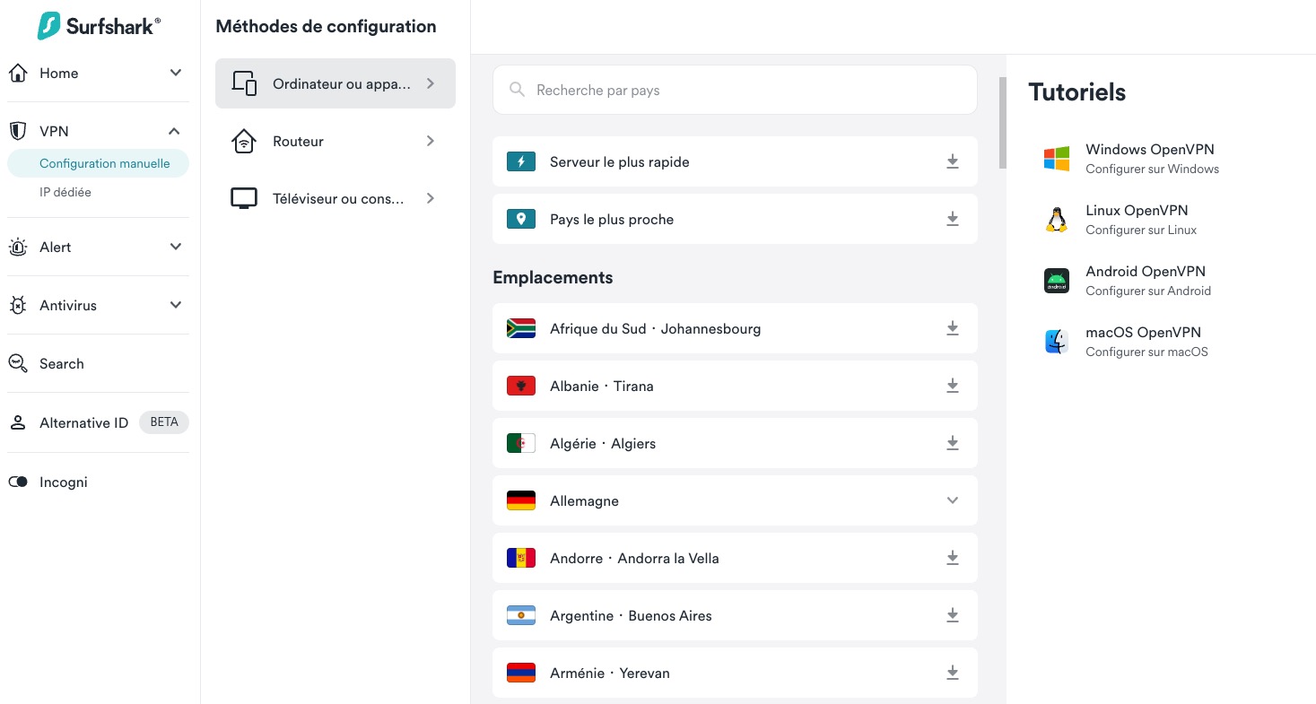Click the BETA badge

coord(164,422)
